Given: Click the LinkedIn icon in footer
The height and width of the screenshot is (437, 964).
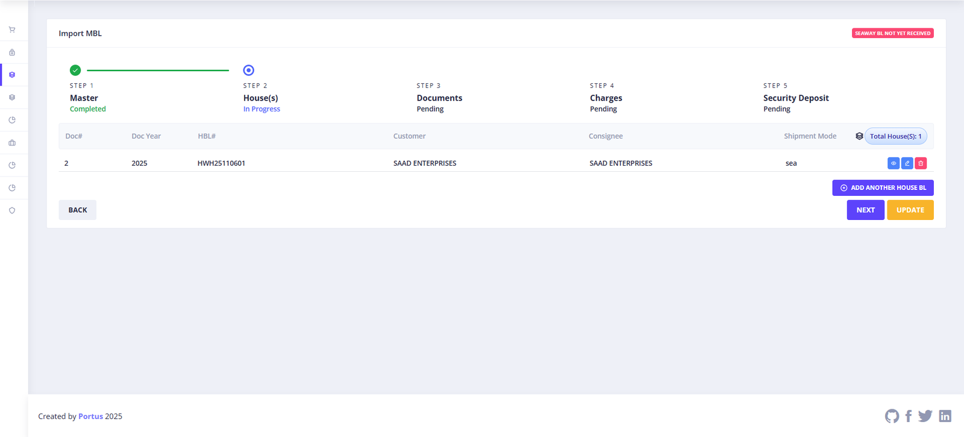Looking at the screenshot, I should coord(945,416).
